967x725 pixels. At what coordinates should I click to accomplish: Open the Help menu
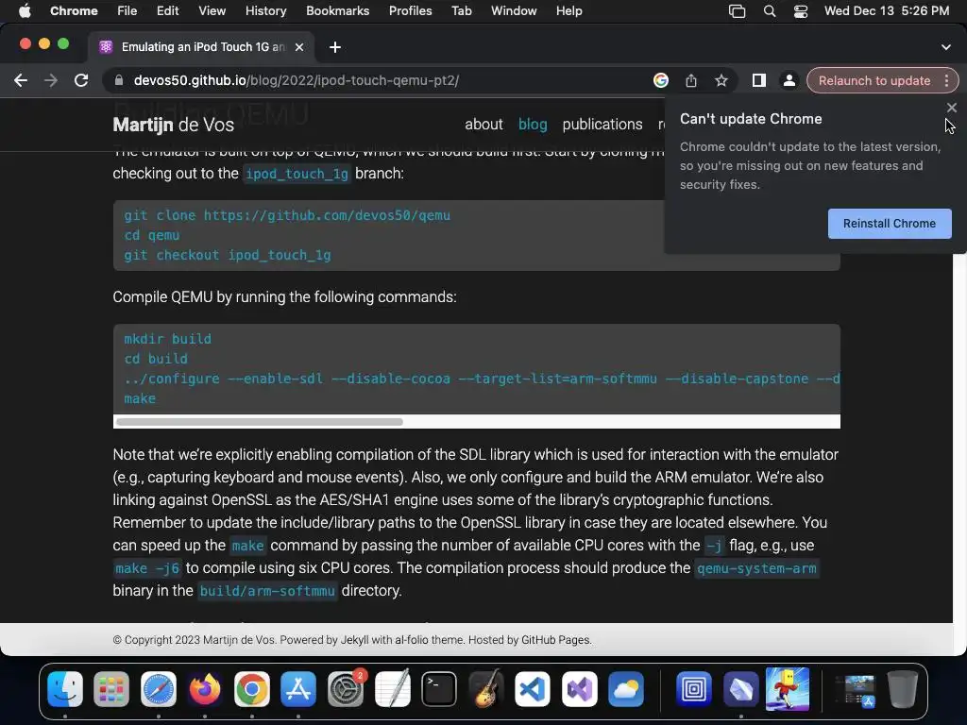(568, 11)
